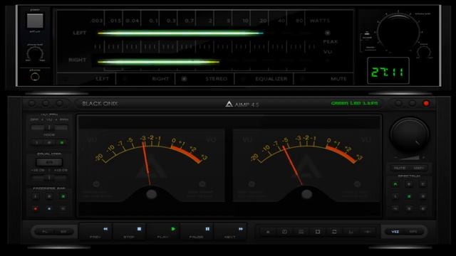The width and height of the screenshot is (456, 256).
Task: Switch to the VIZ view
Action: [x=395, y=232]
